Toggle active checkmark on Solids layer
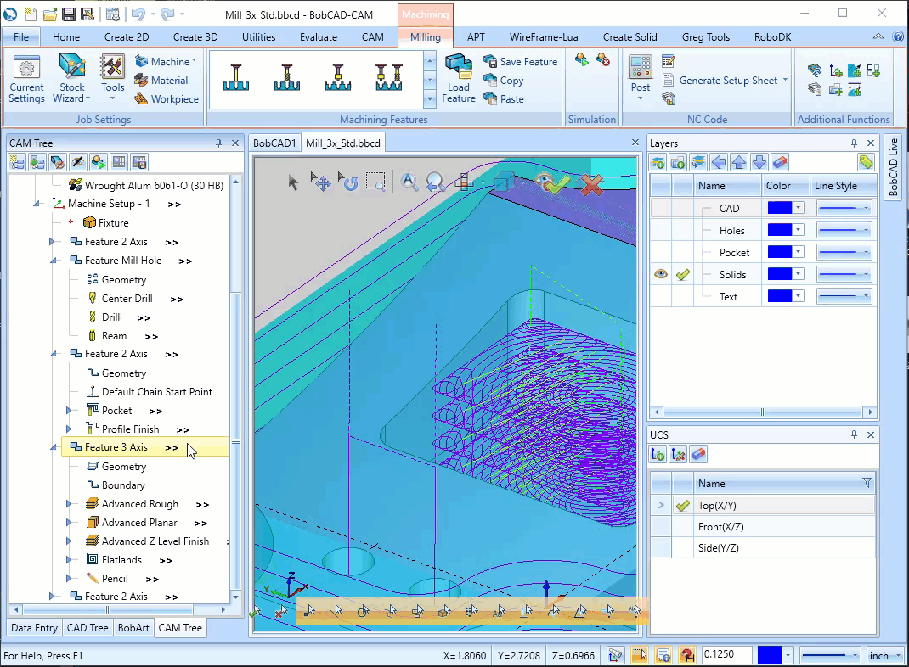 click(683, 274)
